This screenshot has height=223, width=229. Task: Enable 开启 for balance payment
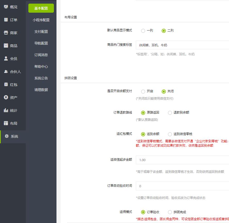coord(143,91)
